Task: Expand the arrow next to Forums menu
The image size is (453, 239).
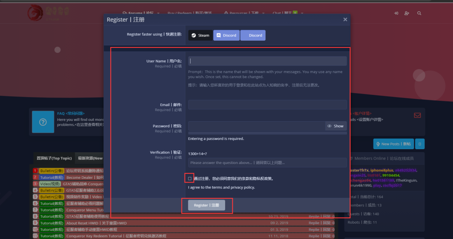Action: pos(158,13)
